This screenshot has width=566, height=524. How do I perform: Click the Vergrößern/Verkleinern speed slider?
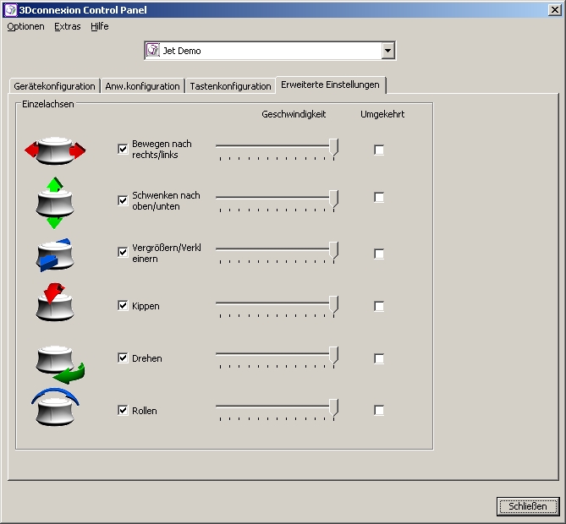(x=277, y=253)
